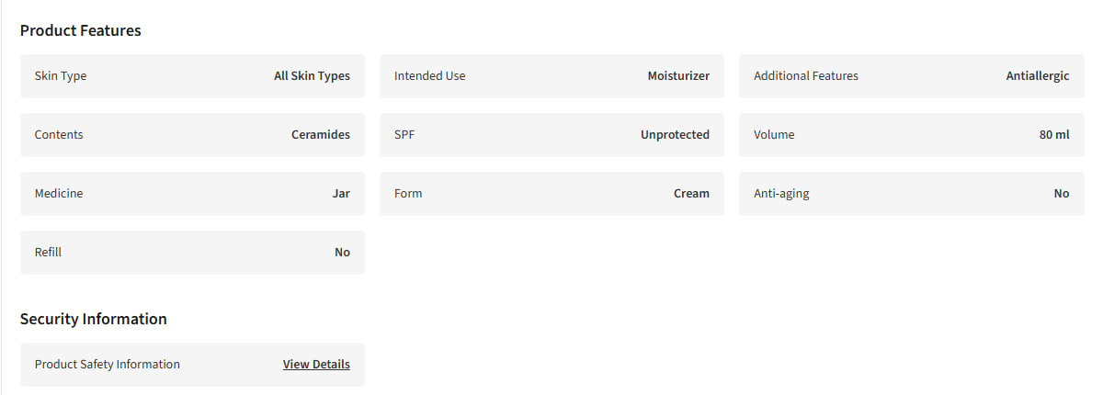Click the Refill label
This screenshot has height=395, width=1103.
[48, 253]
